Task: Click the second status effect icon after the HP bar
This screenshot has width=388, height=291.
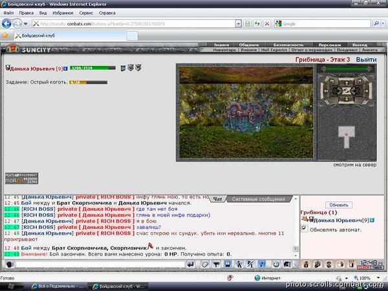Action: click(131, 67)
